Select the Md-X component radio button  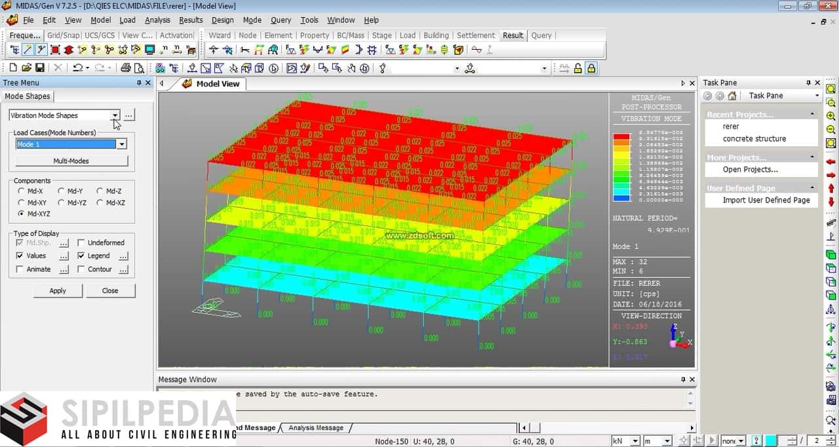click(x=22, y=191)
